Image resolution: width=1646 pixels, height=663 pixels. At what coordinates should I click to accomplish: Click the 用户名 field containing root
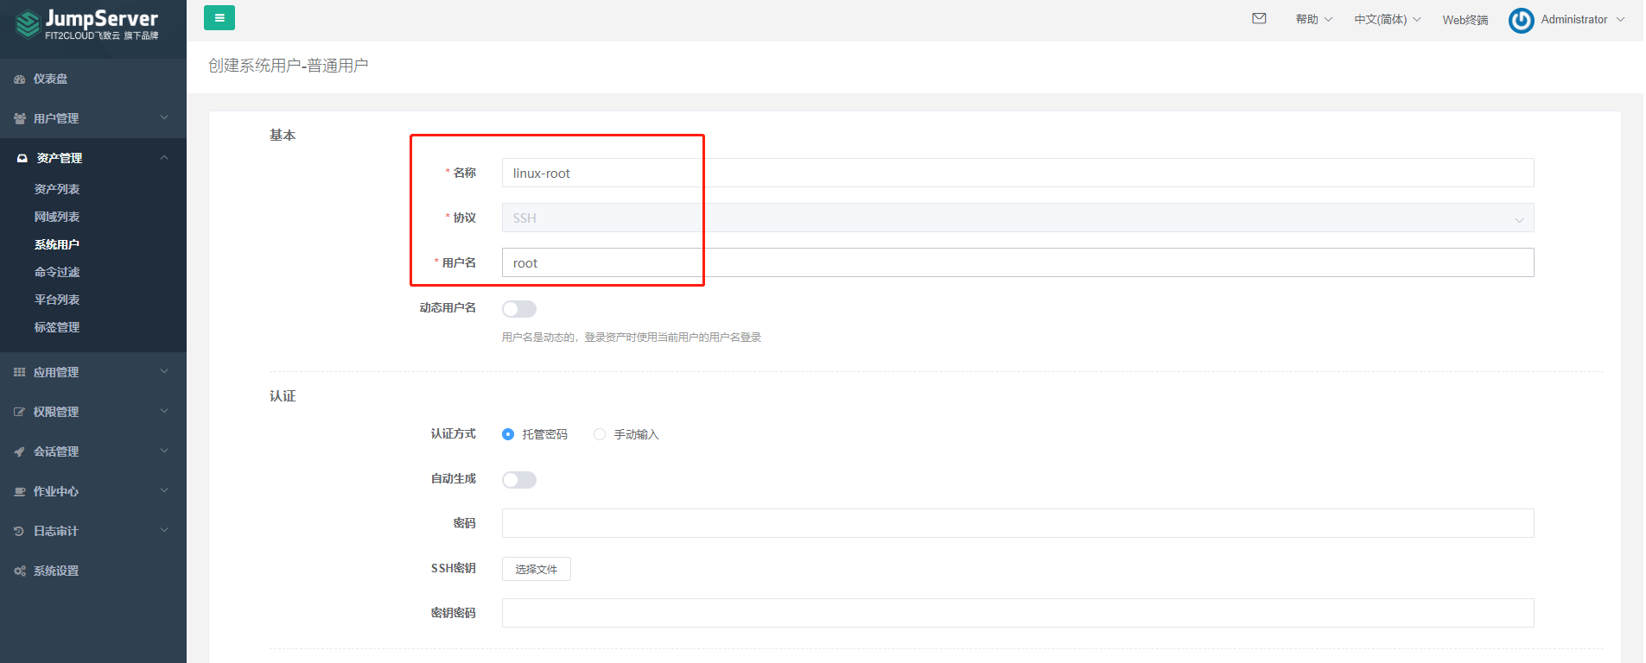pyautogui.click(x=1018, y=262)
